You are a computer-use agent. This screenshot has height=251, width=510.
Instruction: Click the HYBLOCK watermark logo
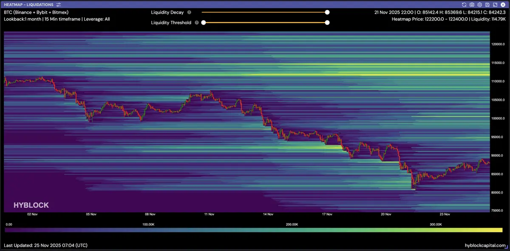(31, 205)
